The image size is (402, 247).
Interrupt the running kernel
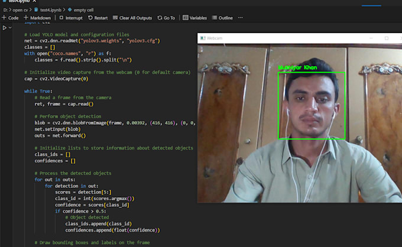click(71, 18)
